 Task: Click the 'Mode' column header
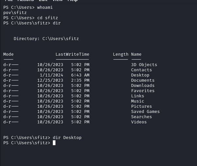8,54
